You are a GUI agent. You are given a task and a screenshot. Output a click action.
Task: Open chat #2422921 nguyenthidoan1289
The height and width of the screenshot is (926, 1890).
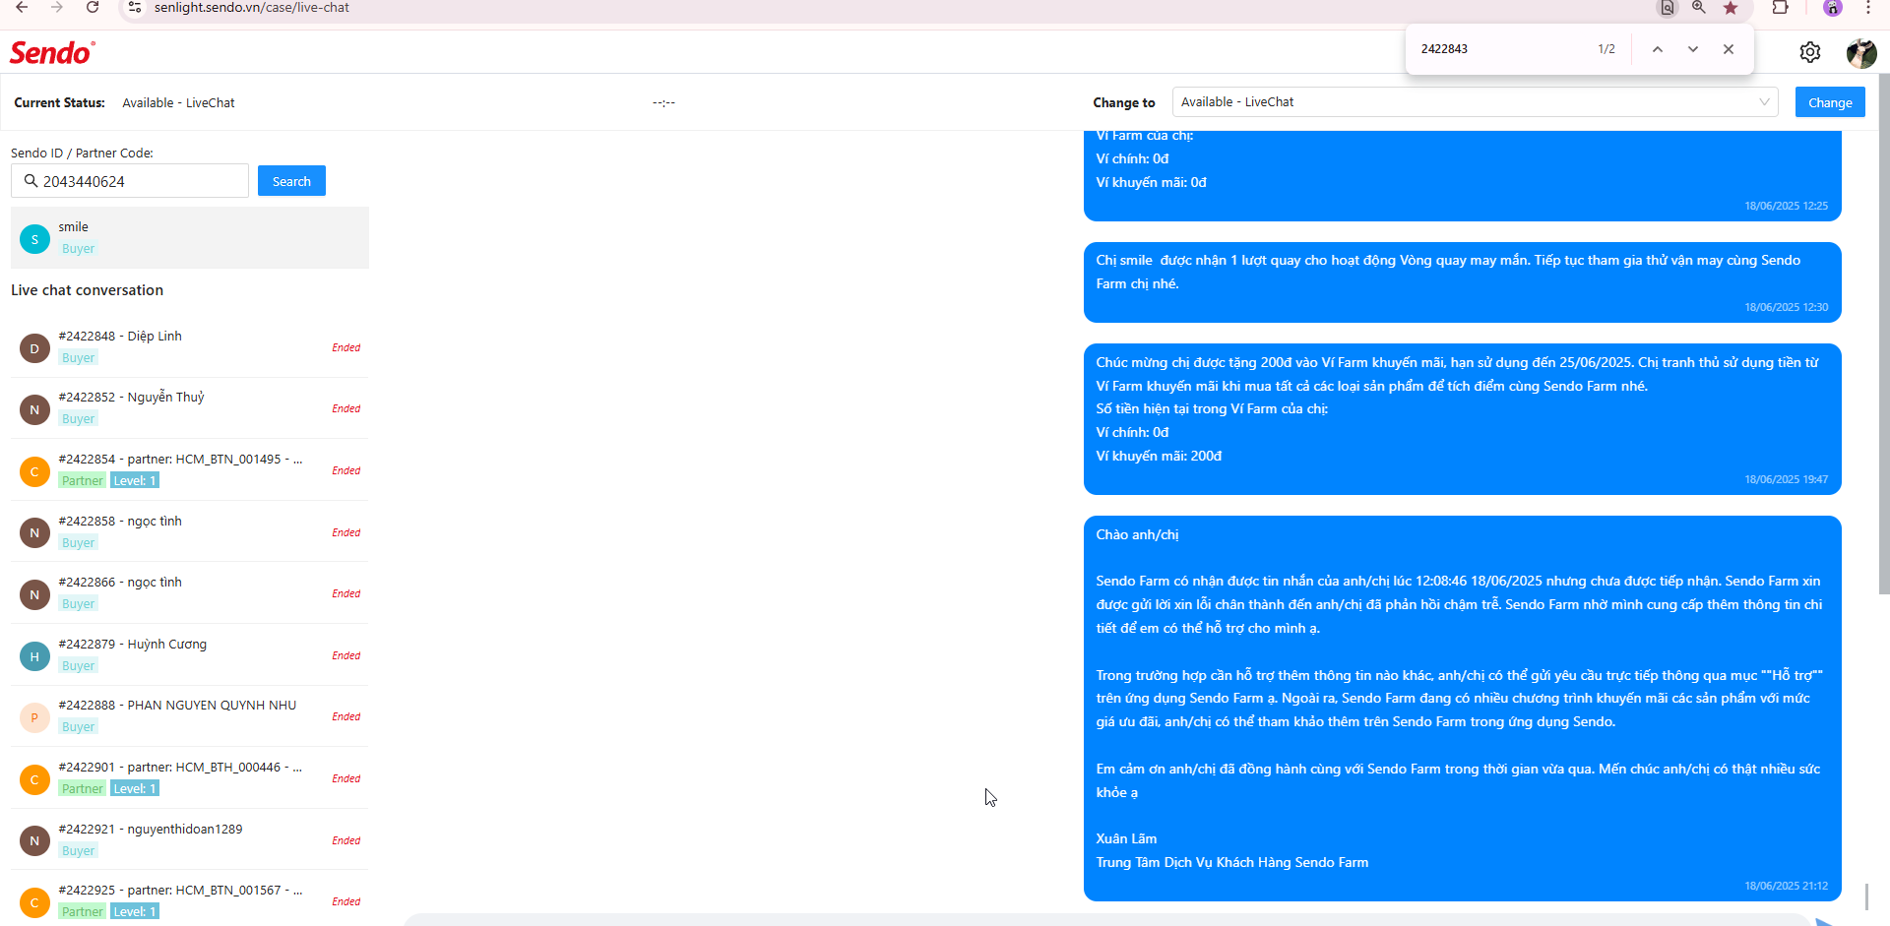click(190, 840)
